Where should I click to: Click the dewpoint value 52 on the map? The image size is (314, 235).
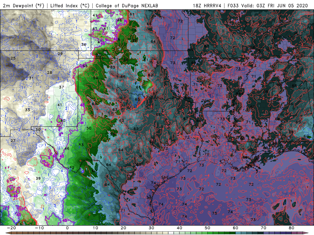[72, 168]
